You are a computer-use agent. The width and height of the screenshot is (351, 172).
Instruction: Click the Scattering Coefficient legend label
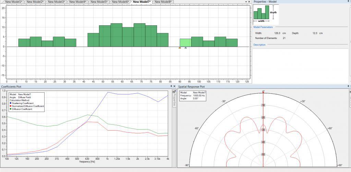23,103
